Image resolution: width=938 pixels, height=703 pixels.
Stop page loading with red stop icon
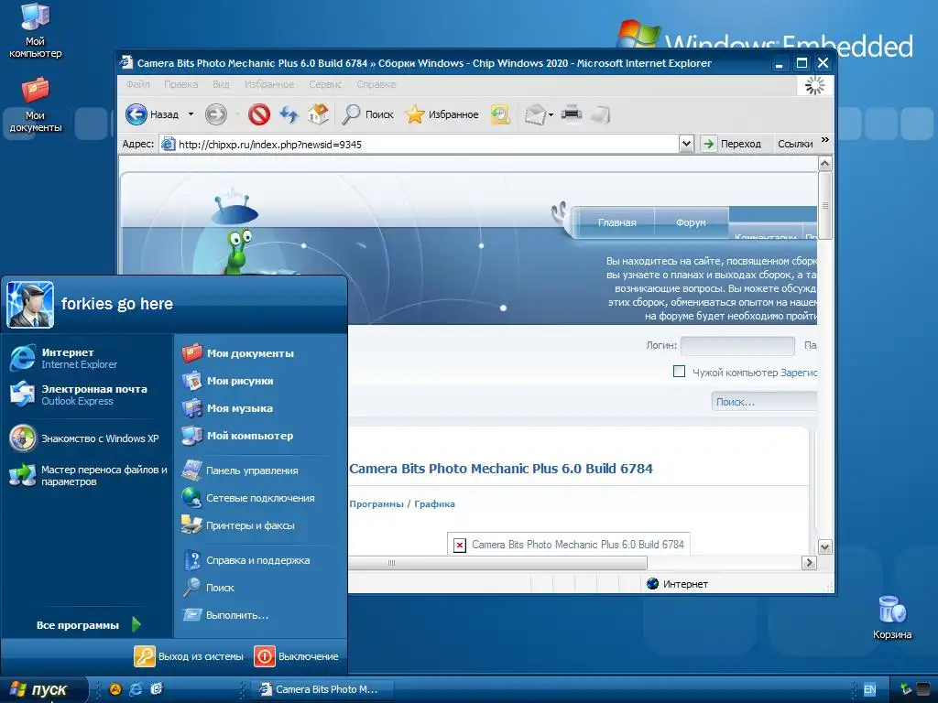click(x=259, y=114)
